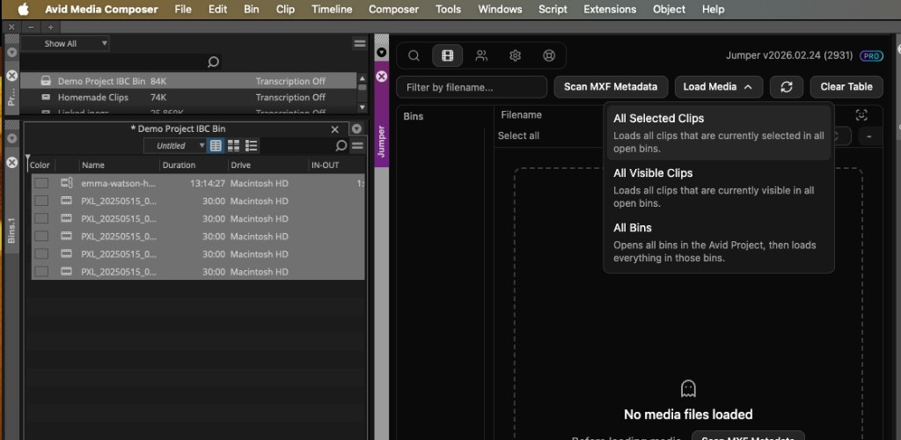Open the Timeline menu

tap(332, 9)
